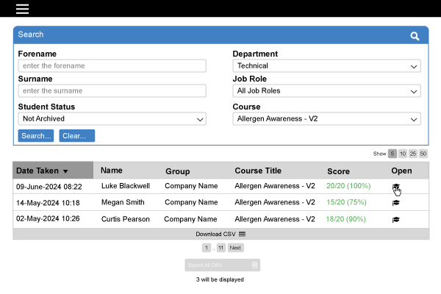Click score 15/20 (75%)
The height and width of the screenshot is (294, 441).
click(x=346, y=202)
